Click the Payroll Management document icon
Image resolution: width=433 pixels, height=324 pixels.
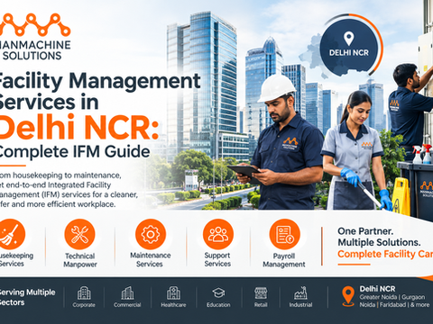[x=284, y=234]
